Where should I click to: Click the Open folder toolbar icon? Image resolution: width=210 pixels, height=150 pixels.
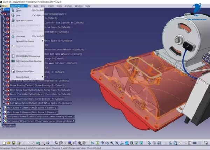pyautogui.click(x=9, y=143)
